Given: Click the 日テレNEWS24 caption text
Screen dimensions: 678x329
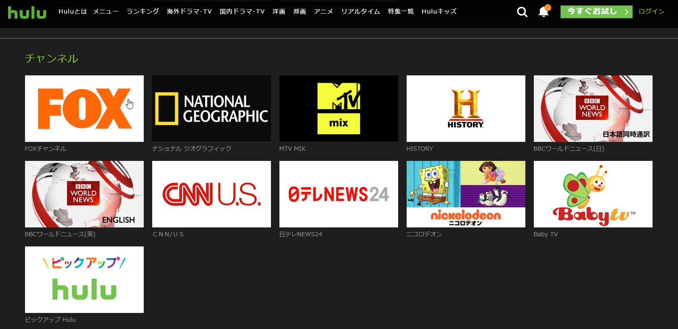Looking at the screenshot, I should [x=301, y=234].
